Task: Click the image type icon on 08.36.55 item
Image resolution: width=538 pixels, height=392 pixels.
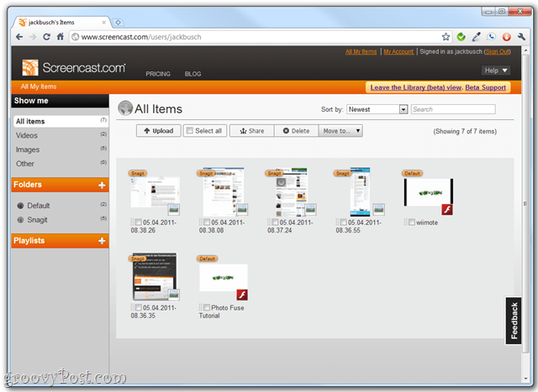Action: pos(379,209)
